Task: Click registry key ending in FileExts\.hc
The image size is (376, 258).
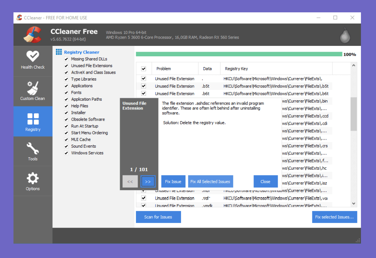Action: [305, 168]
